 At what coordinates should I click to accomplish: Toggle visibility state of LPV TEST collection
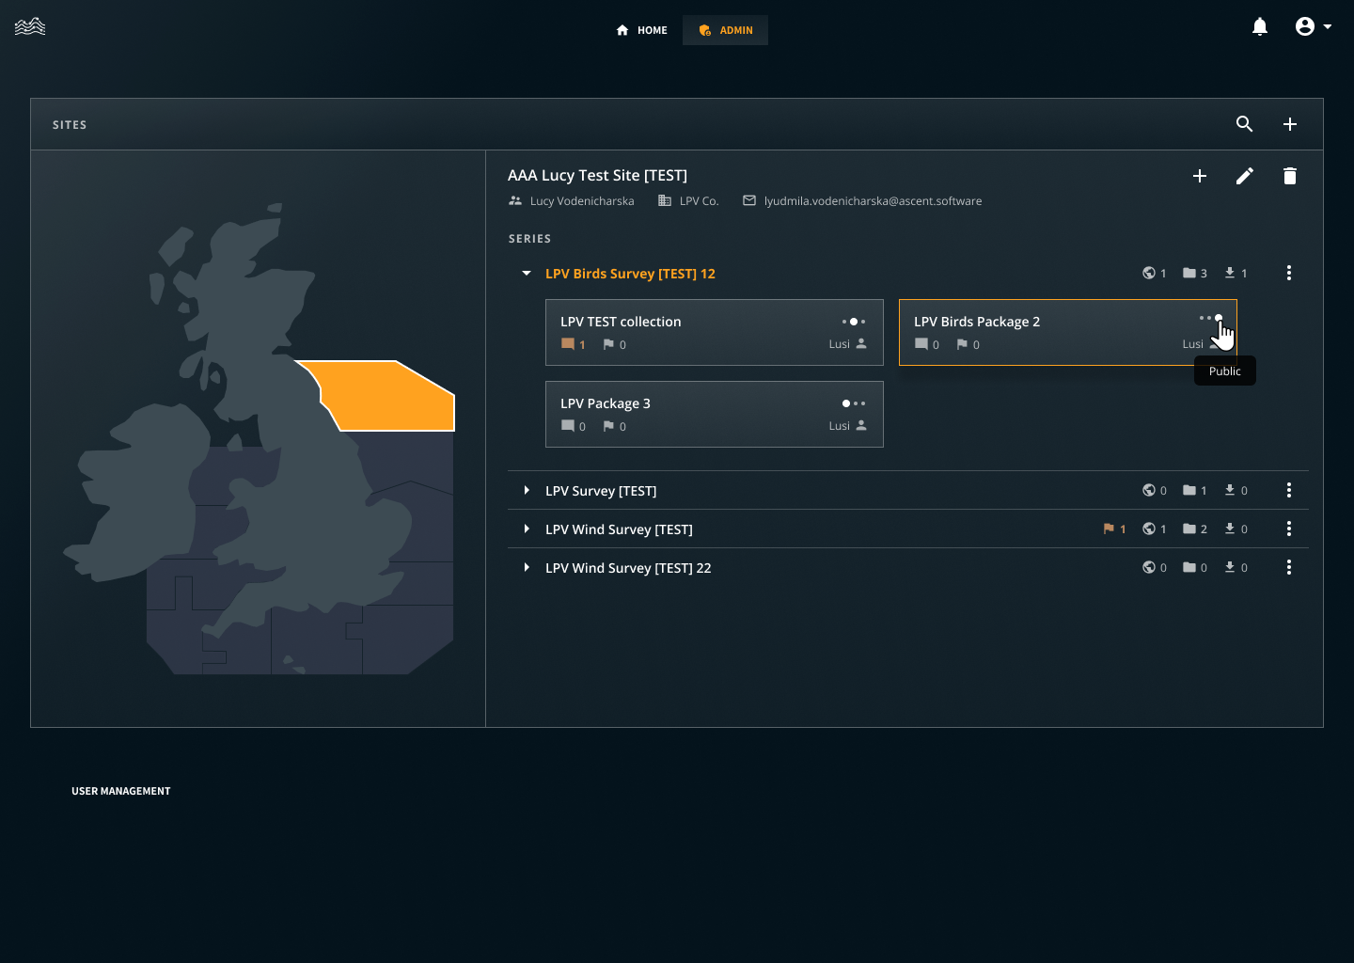click(x=854, y=322)
